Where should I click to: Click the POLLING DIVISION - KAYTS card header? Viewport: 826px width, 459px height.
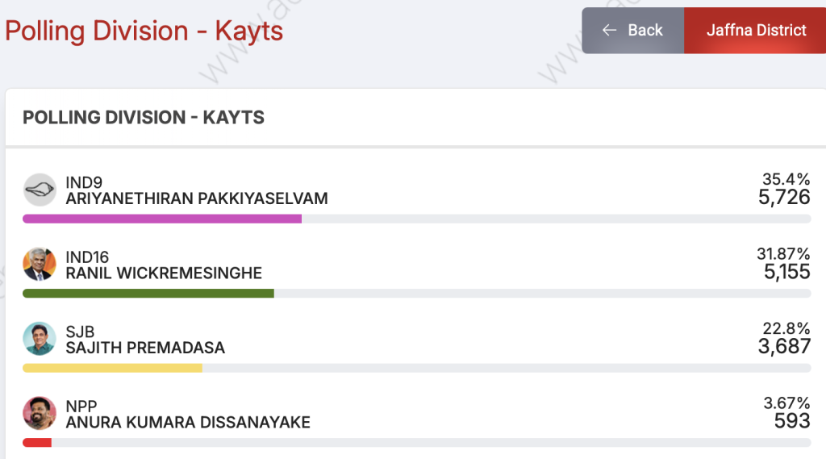pyautogui.click(x=144, y=117)
